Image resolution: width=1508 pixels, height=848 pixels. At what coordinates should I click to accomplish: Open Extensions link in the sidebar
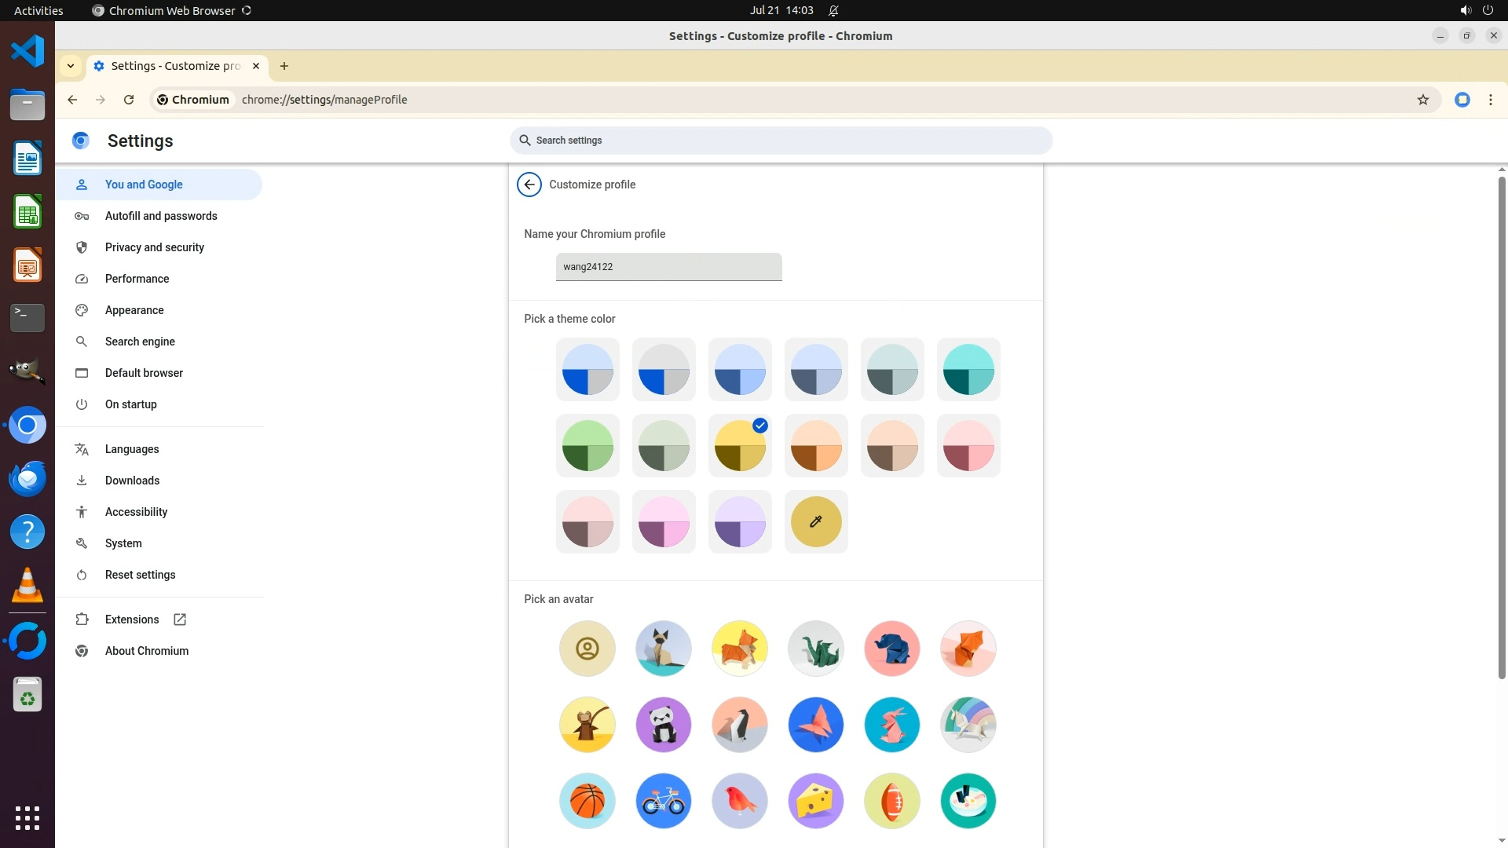pos(132,620)
